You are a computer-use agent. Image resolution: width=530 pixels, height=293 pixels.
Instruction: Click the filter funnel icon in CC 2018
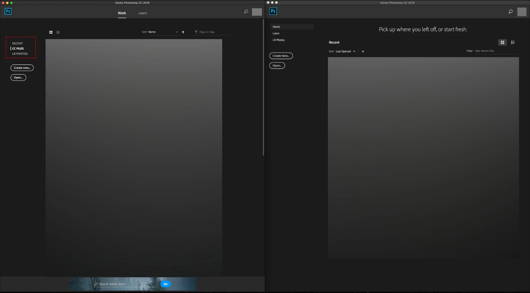tap(196, 32)
